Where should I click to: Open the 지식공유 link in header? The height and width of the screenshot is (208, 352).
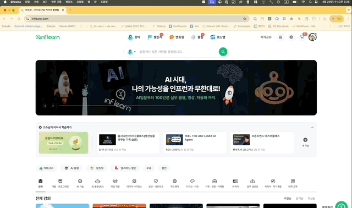pyautogui.click(x=266, y=37)
